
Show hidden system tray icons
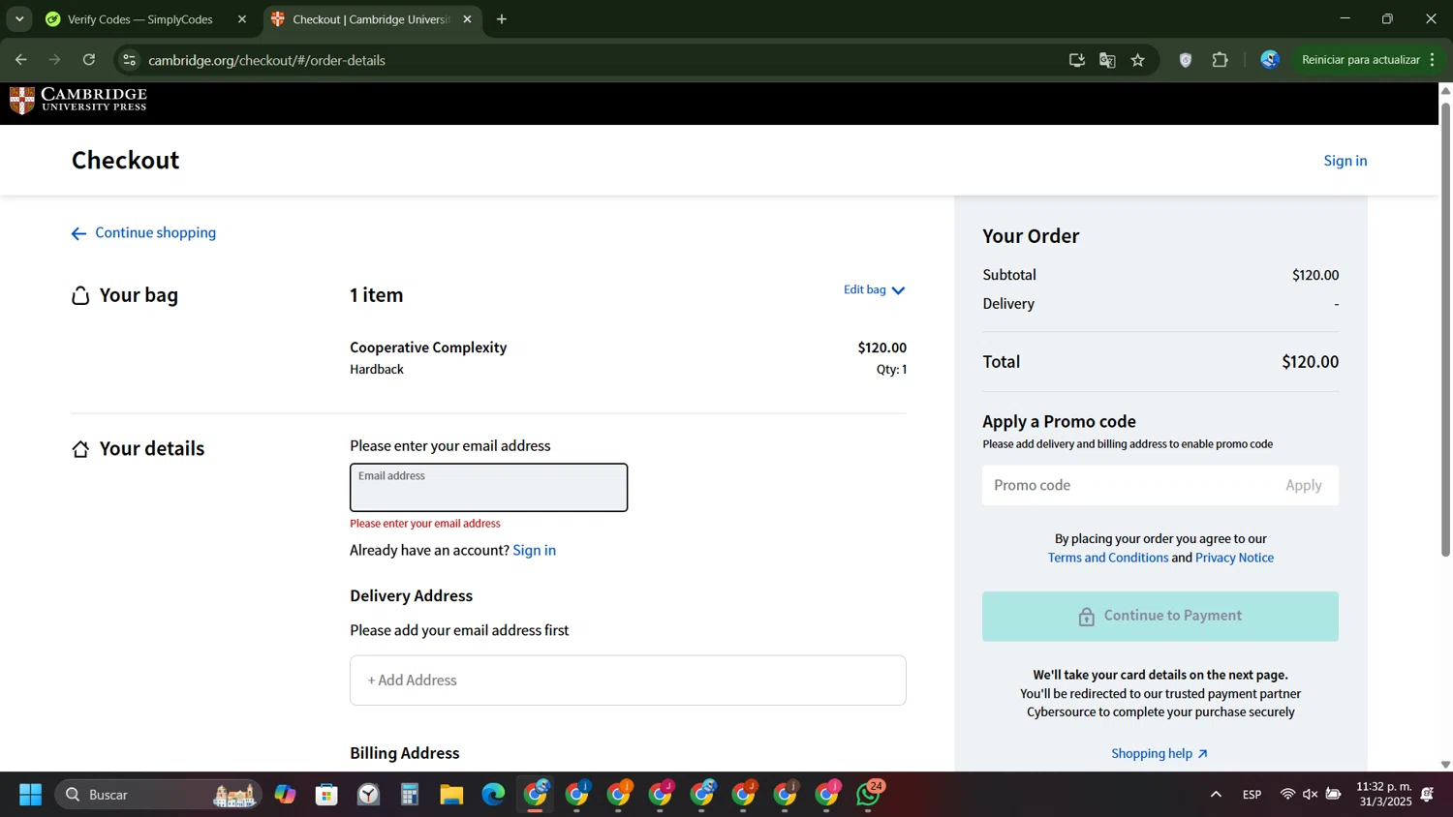tap(1216, 795)
